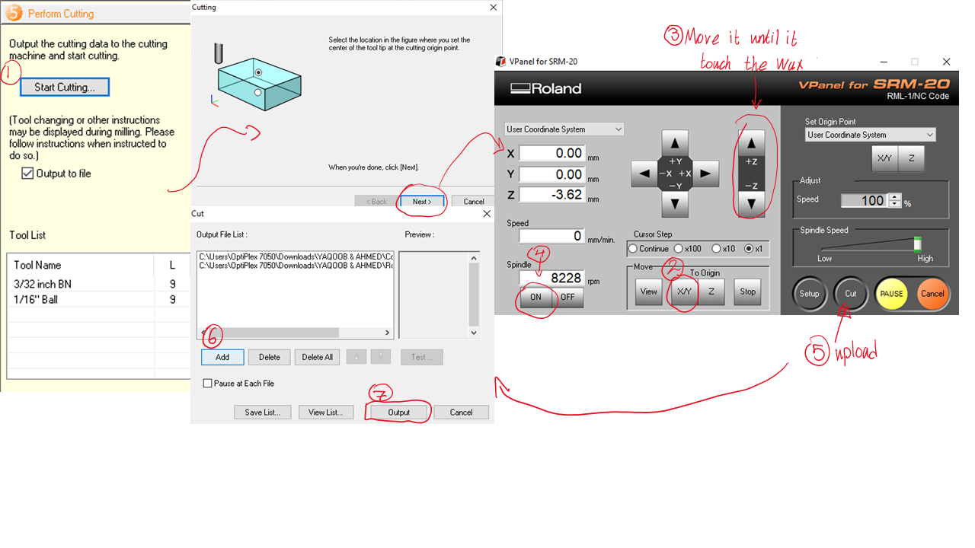Click View List in the Cut dialog
Image resolution: width=975 pixels, height=548 pixels.
326,412
